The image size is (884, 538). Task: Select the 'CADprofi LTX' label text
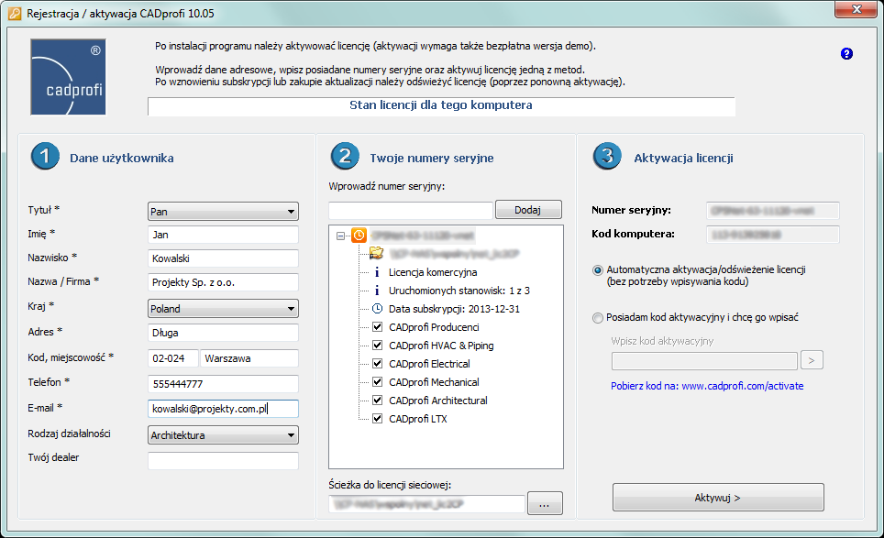pyautogui.click(x=418, y=419)
